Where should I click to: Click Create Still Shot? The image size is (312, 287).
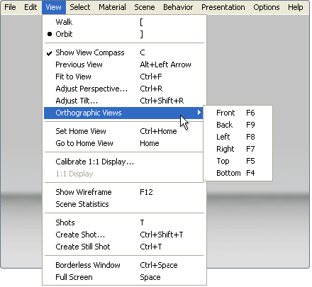click(x=124, y=247)
